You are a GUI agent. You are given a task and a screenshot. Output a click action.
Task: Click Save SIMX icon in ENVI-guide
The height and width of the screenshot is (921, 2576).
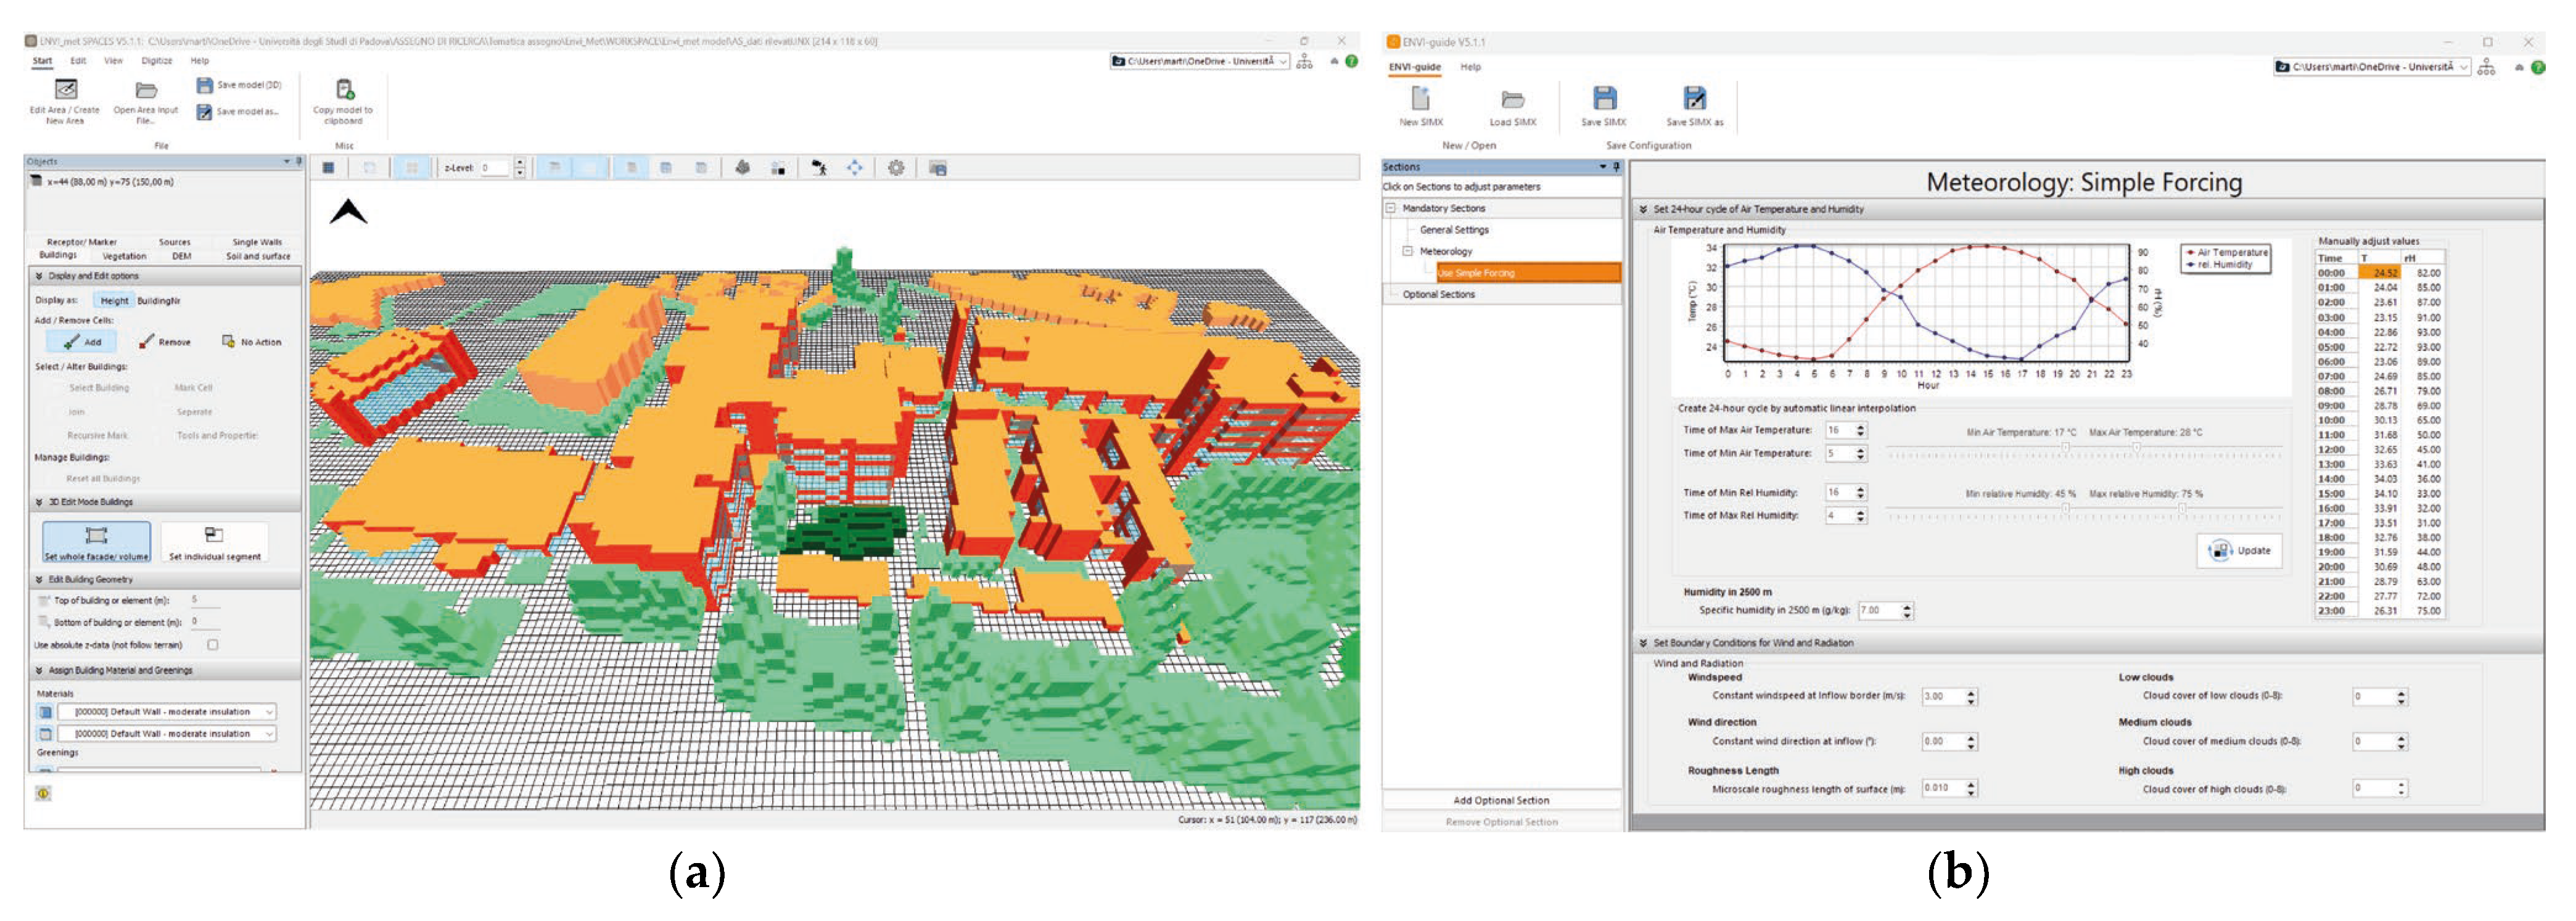(x=1604, y=98)
